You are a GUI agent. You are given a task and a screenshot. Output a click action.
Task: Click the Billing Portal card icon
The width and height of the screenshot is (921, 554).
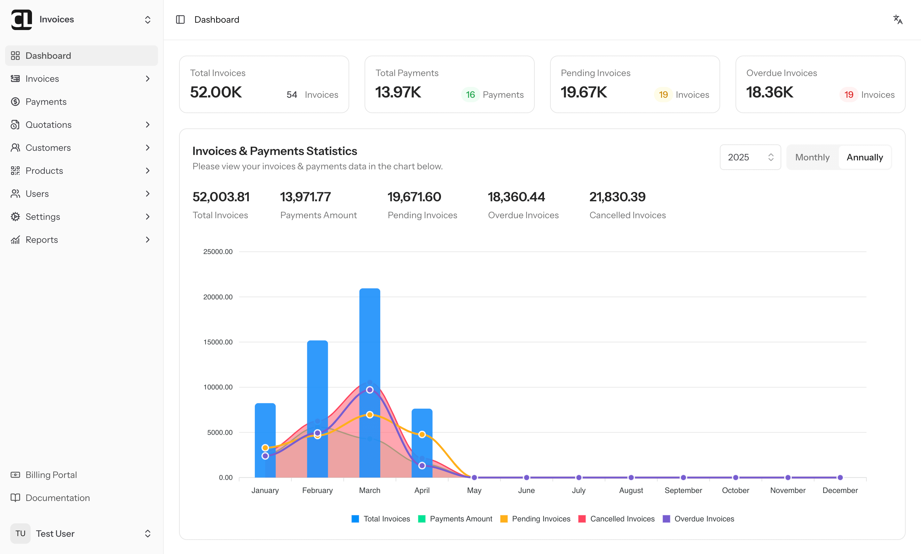tap(15, 475)
